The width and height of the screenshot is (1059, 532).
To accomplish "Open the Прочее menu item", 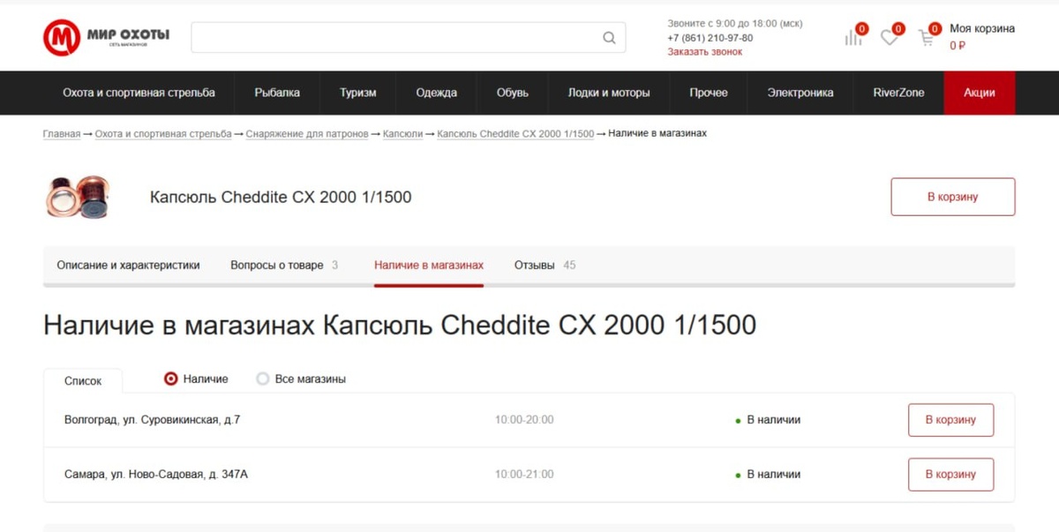I will pyautogui.click(x=709, y=93).
